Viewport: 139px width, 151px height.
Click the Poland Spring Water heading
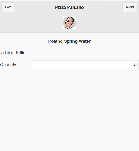[69, 41]
